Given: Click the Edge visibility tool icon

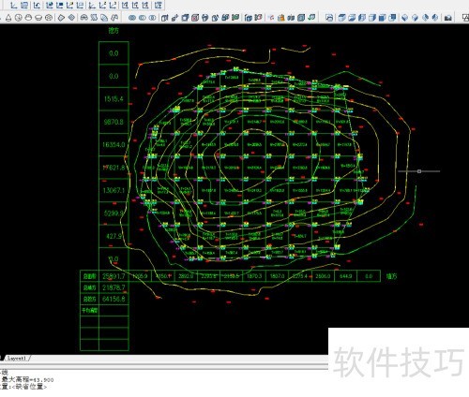Looking at the screenshot, I should tap(61, 18).
